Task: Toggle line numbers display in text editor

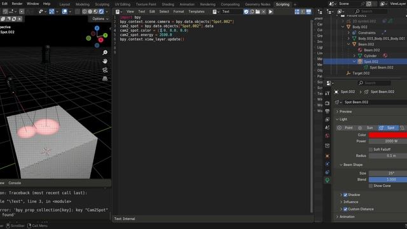Action: [297, 11]
